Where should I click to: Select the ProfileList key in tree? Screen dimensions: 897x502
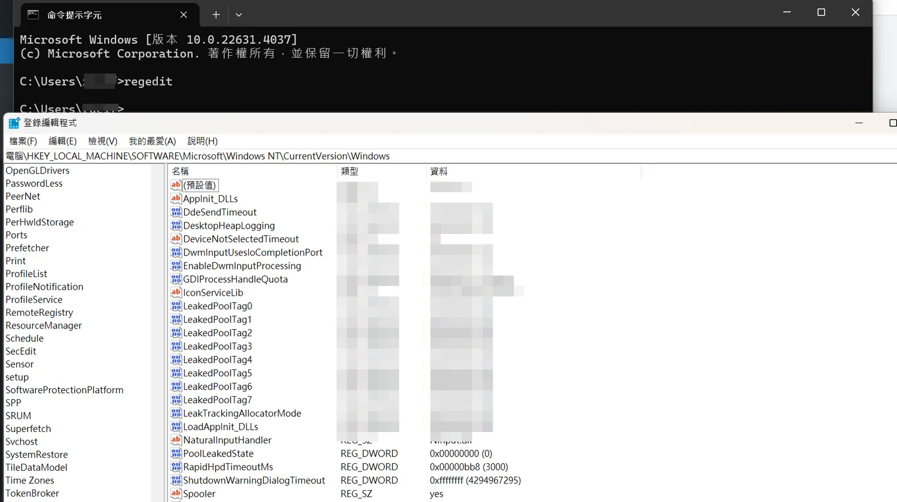pos(26,274)
